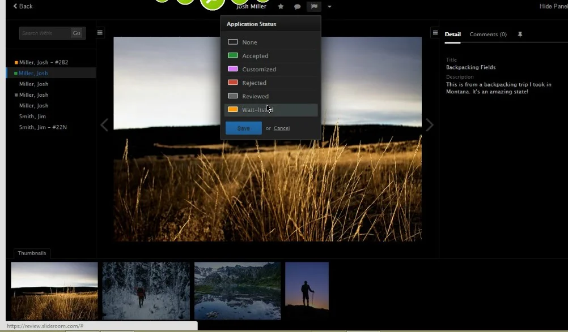The image size is (568, 332).
Task: Click the star rating icon
Action: (x=281, y=6)
